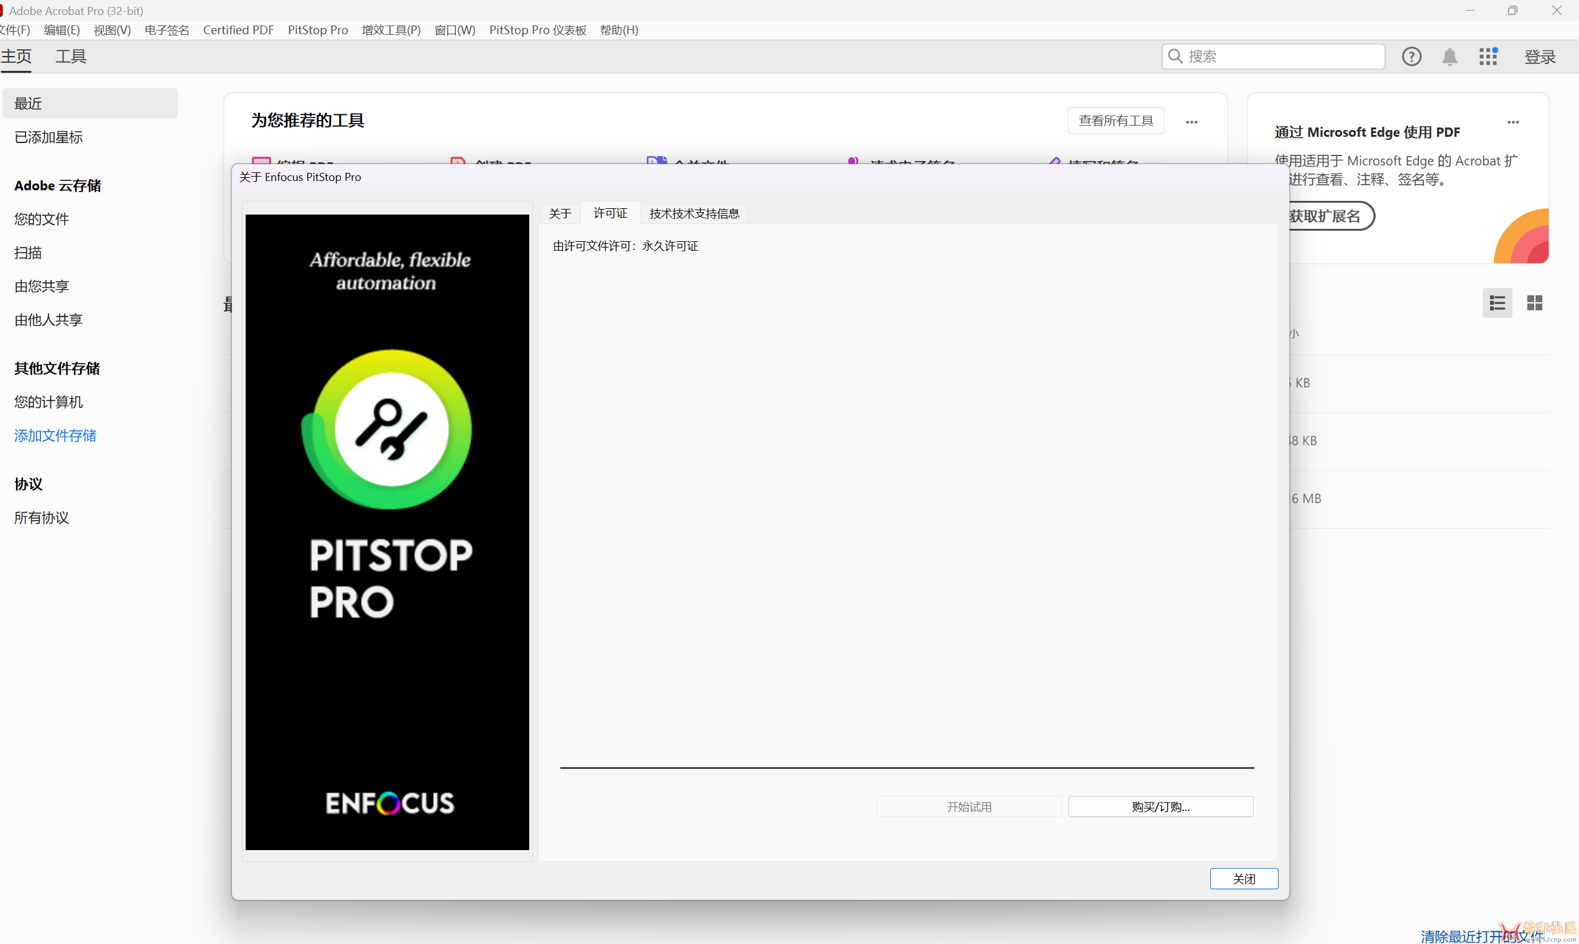Open recommended tools more options ellipsis
Viewport: 1579px width, 944px height.
pyautogui.click(x=1192, y=121)
